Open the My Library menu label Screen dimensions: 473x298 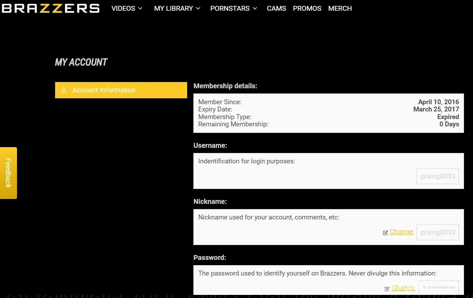[174, 8]
